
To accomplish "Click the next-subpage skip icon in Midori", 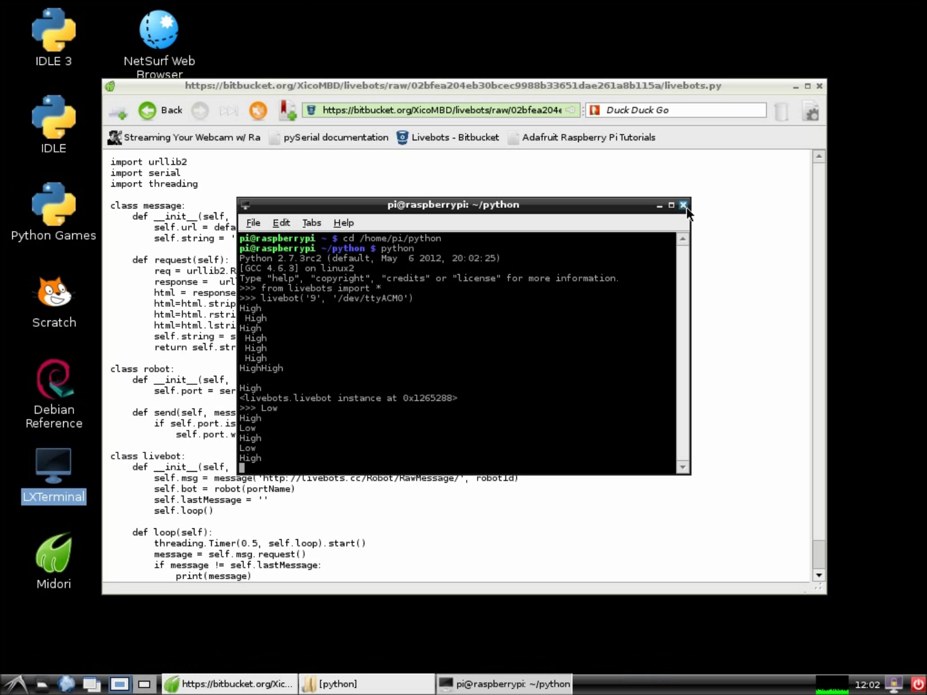I will point(229,111).
